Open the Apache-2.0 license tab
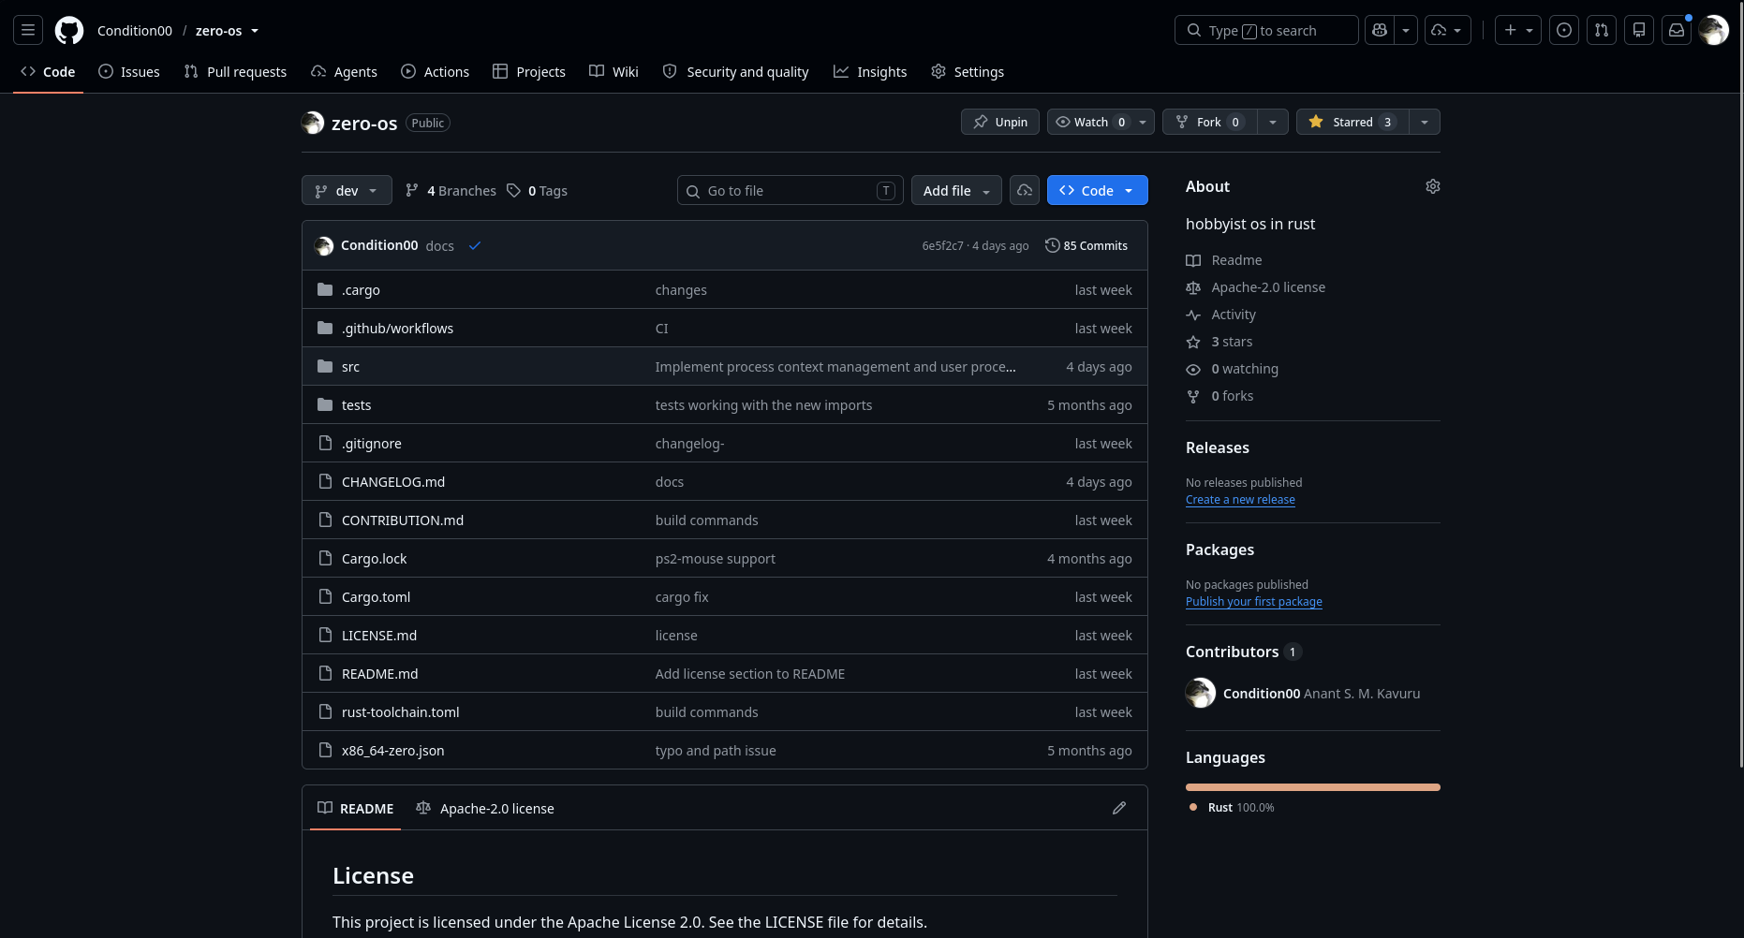The image size is (1744, 938). (485, 809)
